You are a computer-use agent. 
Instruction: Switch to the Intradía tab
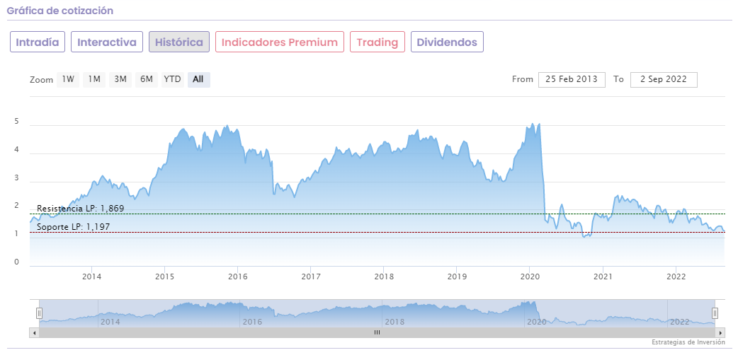(x=38, y=42)
